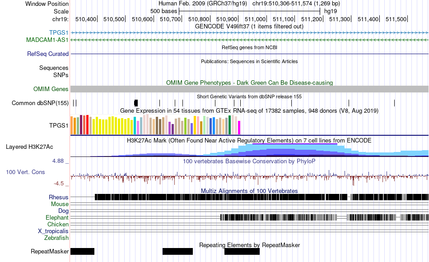Open H3K27Ac Mark track title
This screenshot has width=429, height=262.
[x=249, y=140]
